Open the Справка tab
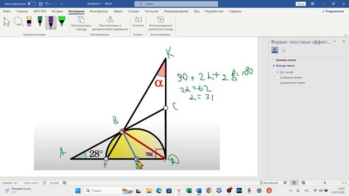Image resolution: width=349 pixels, height=196 pixels. (x=235, y=11)
